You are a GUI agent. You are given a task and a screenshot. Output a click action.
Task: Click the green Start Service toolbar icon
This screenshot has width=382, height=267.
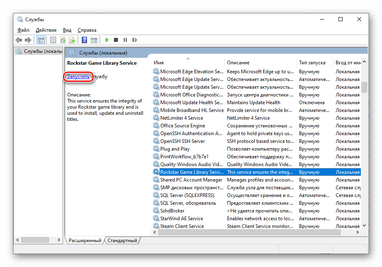pyautogui.click(x=107, y=40)
